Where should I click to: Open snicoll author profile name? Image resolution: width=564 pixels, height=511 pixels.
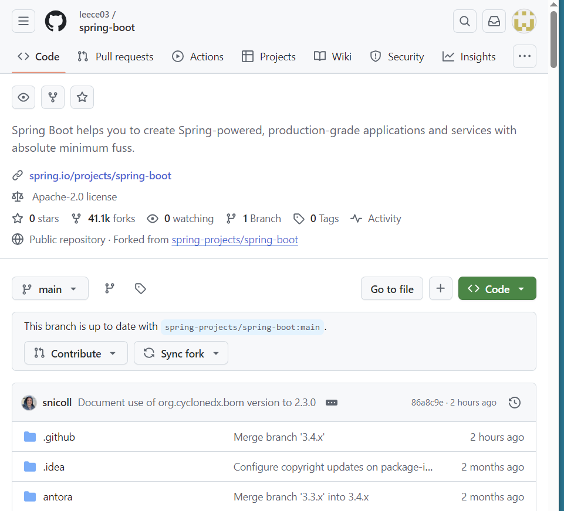(x=57, y=403)
